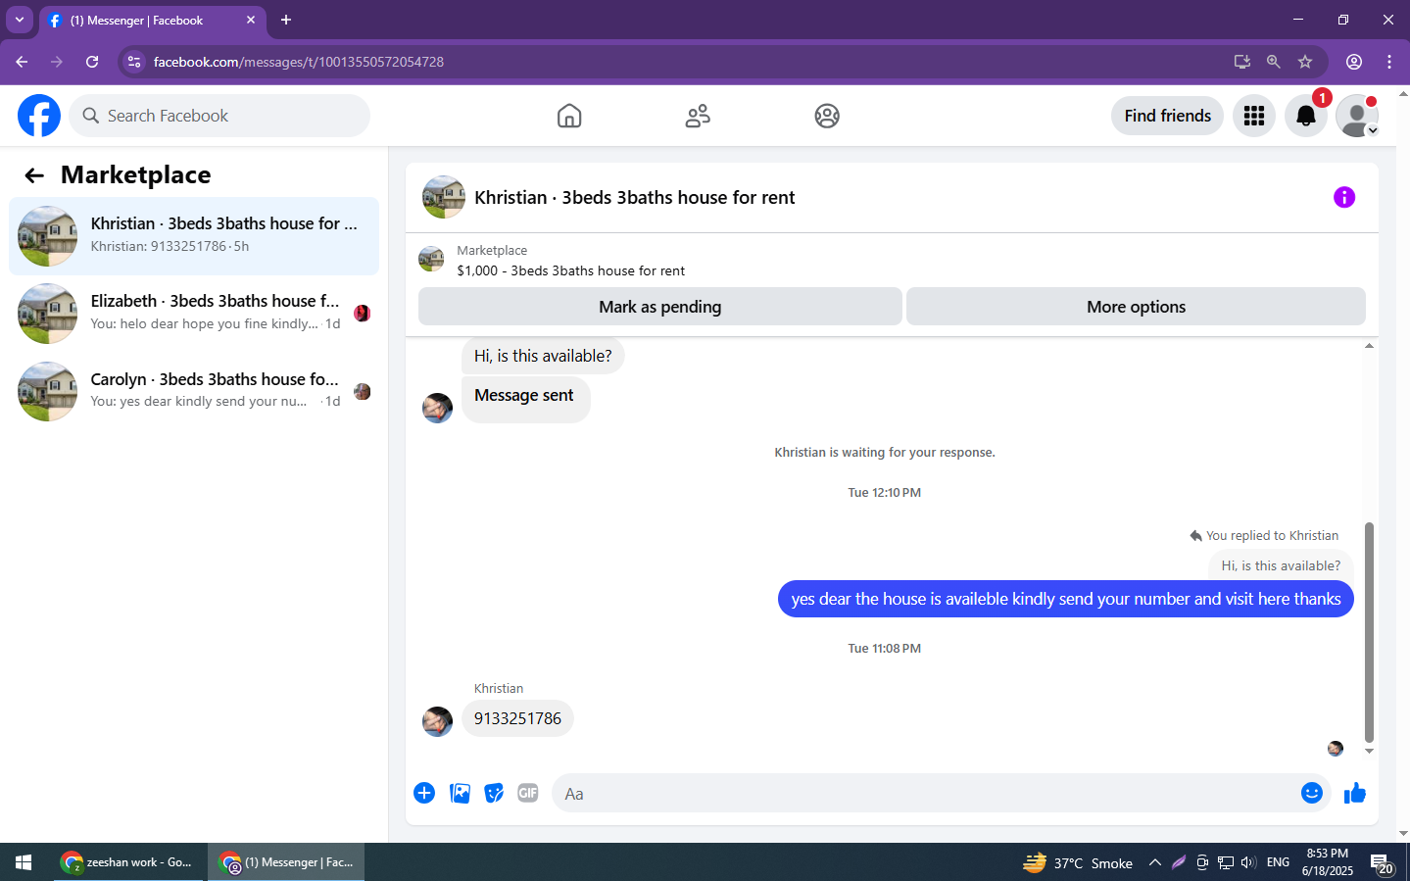
Task: Open the Facebook menu grid icon
Action: click(1254, 116)
